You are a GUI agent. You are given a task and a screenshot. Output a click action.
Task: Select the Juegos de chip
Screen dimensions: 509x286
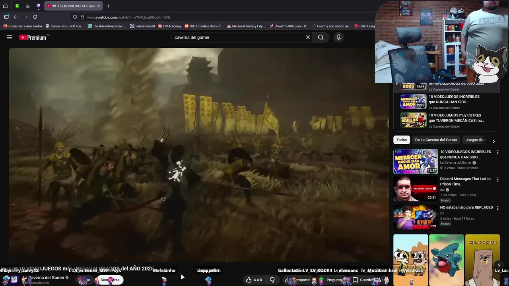pyautogui.click(x=475, y=140)
